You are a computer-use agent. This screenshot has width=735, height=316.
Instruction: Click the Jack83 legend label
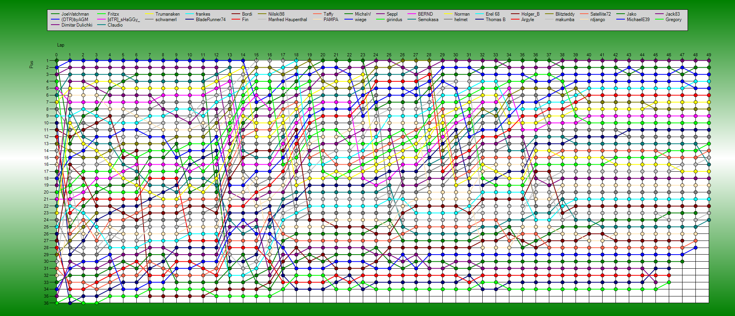click(x=673, y=14)
